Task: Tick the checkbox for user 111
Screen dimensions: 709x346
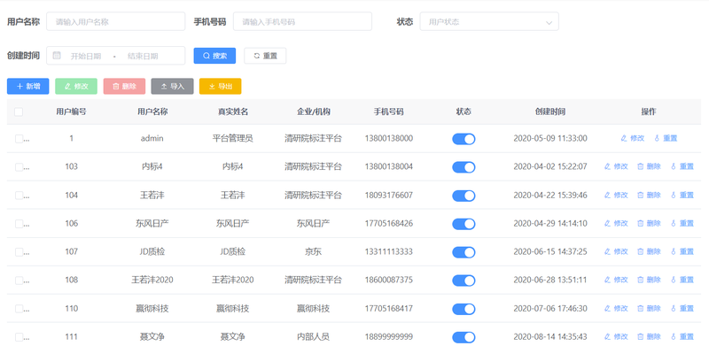Action: tap(19, 337)
